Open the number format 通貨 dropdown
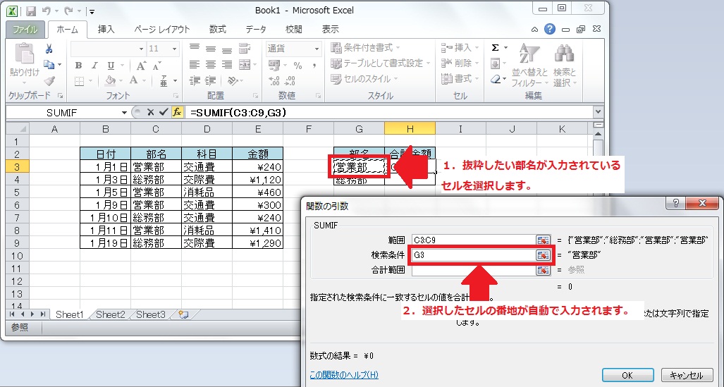The image size is (724, 387). (x=317, y=49)
